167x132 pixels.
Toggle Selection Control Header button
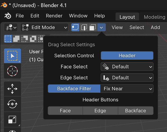tap(127, 56)
